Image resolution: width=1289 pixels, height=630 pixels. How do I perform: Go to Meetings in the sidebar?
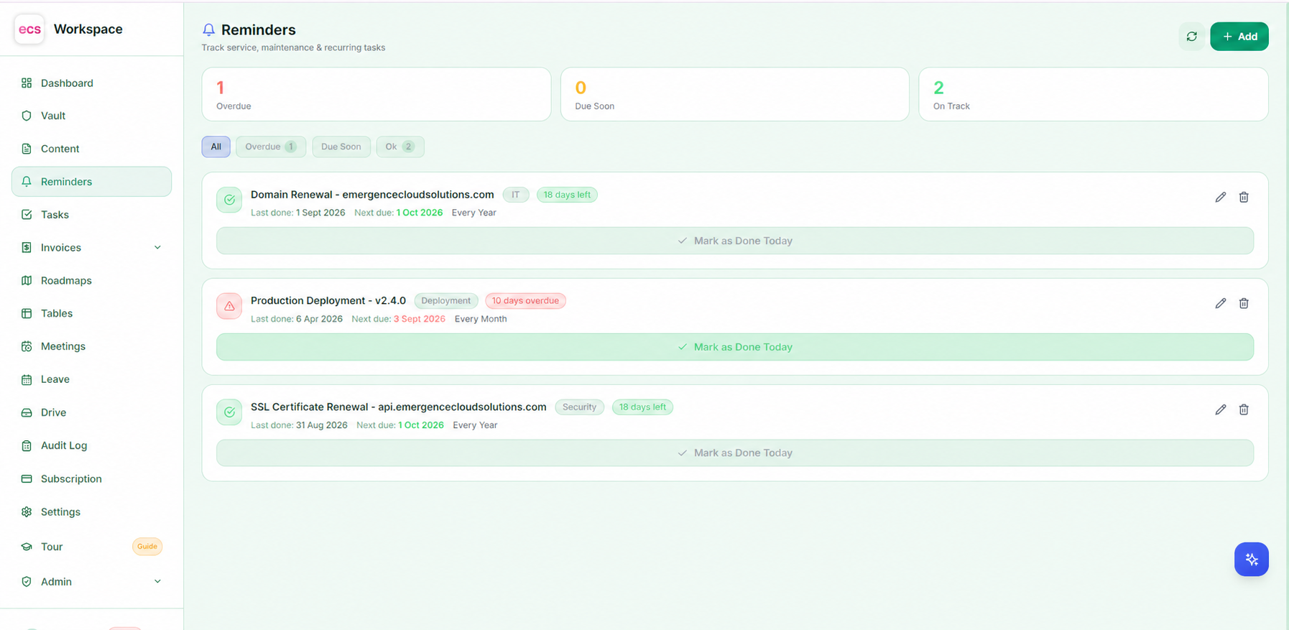tap(91, 346)
